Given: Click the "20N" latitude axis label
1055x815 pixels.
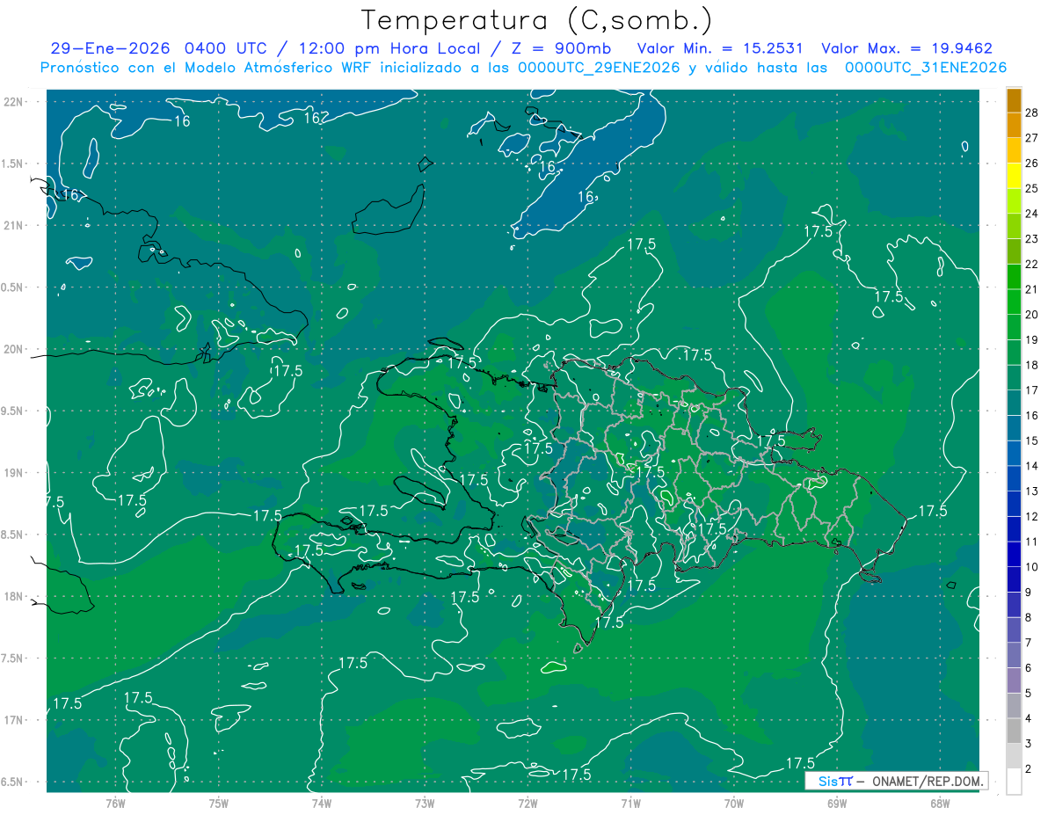Looking at the screenshot, I should tap(14, 349).
